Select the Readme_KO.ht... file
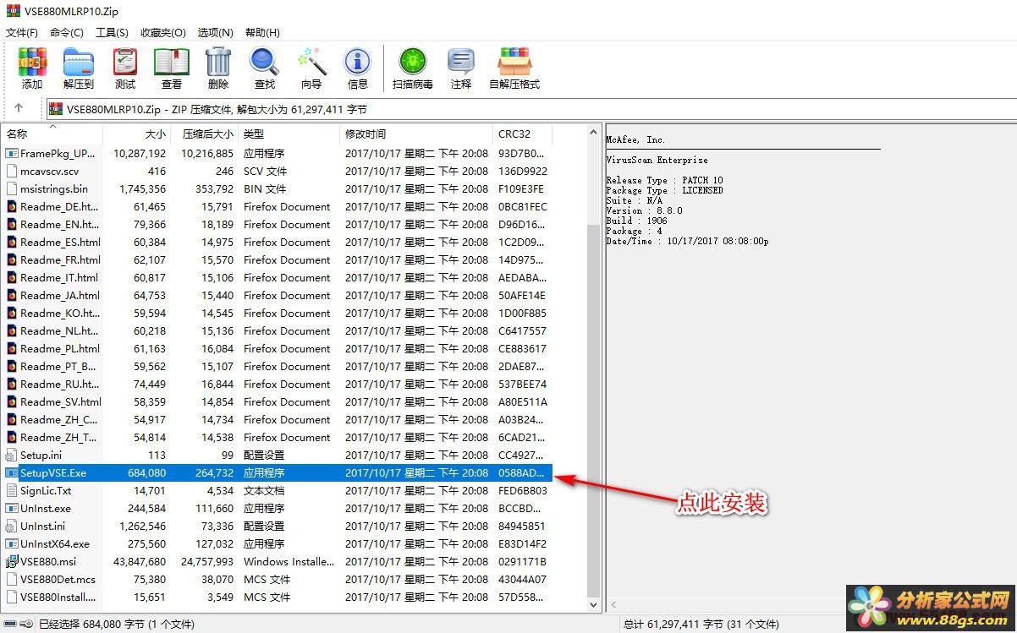Image resolution: width=1017 pixels, height=633 pixels. click(59, 313)
